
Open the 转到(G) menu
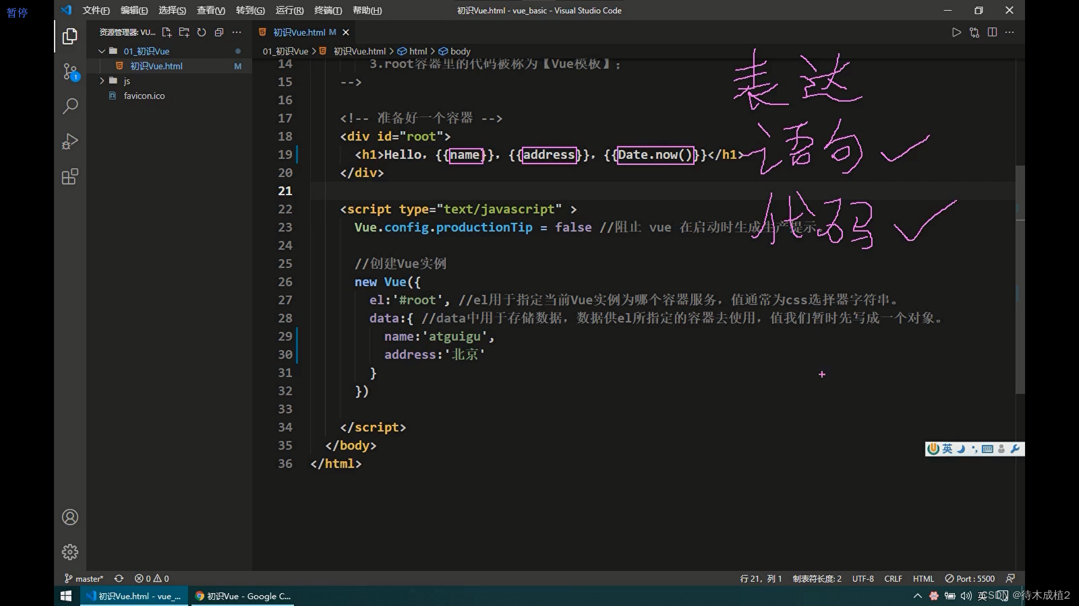(250, 10)
